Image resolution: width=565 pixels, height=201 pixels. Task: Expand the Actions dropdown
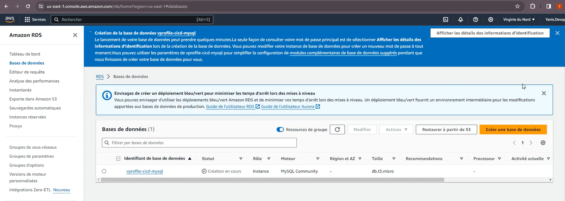(x=396, y=130)
